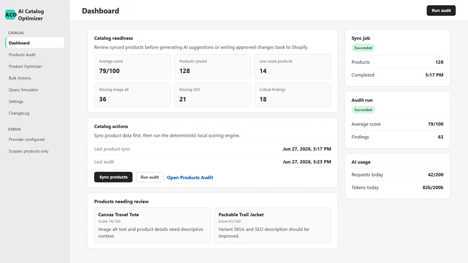This screenshot has height=263, width=468.
Task: Click the Catalog readiness heading
Action: pyautogui.click(x=113, y=38)
